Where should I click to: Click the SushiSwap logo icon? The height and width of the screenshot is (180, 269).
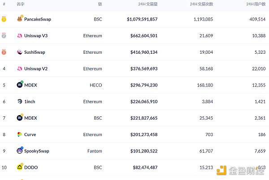click(20, 52)
